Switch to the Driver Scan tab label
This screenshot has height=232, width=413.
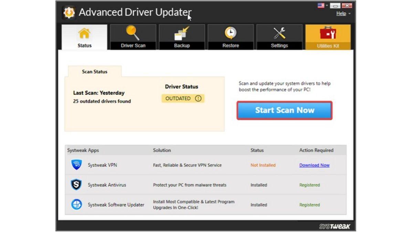(x=133, y=45)
